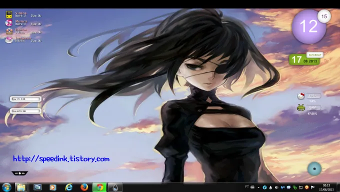Click the window switcher taskbar icon

click(x=37, y=187)
